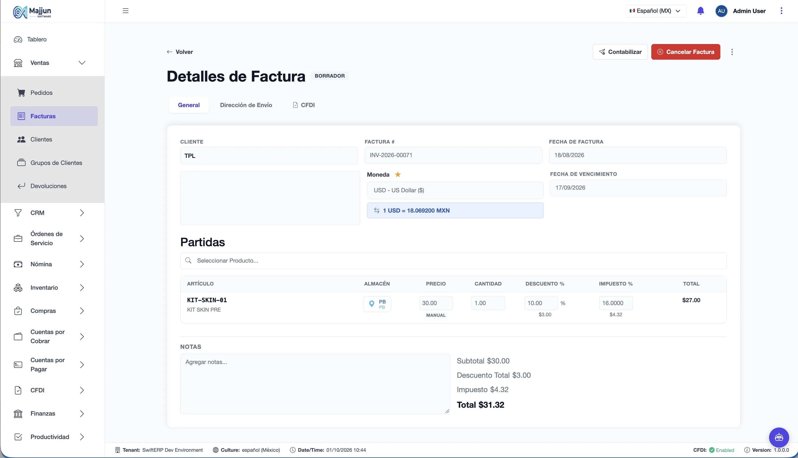
Task: Click the exchange rate swap arrows icon
Action: [376, 211]
